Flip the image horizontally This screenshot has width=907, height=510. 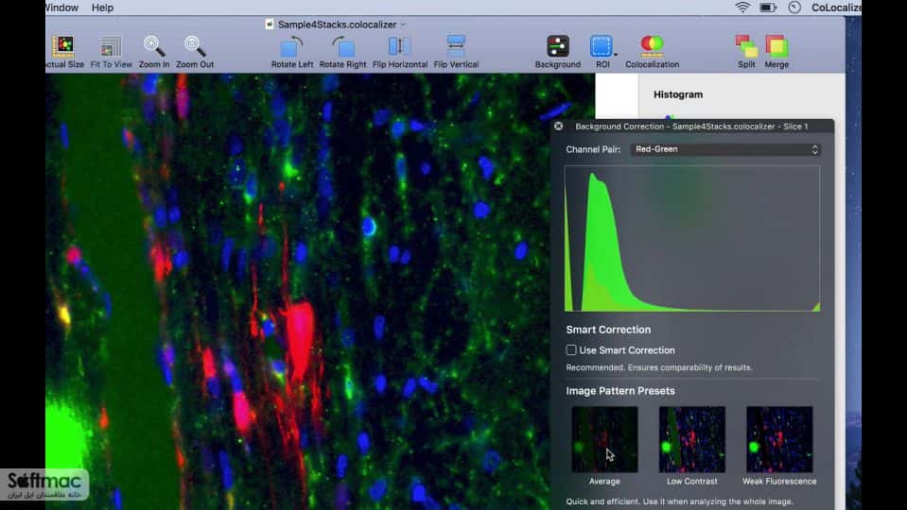coord(400,46)
